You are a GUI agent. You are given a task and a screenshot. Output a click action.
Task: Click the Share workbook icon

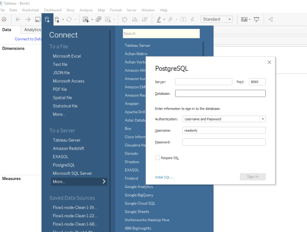click(x=271, y=19)
